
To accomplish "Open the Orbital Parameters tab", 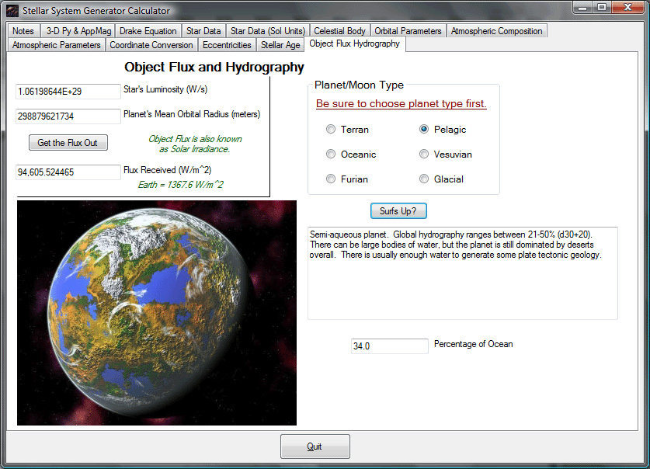I will [x=408, y=31].
